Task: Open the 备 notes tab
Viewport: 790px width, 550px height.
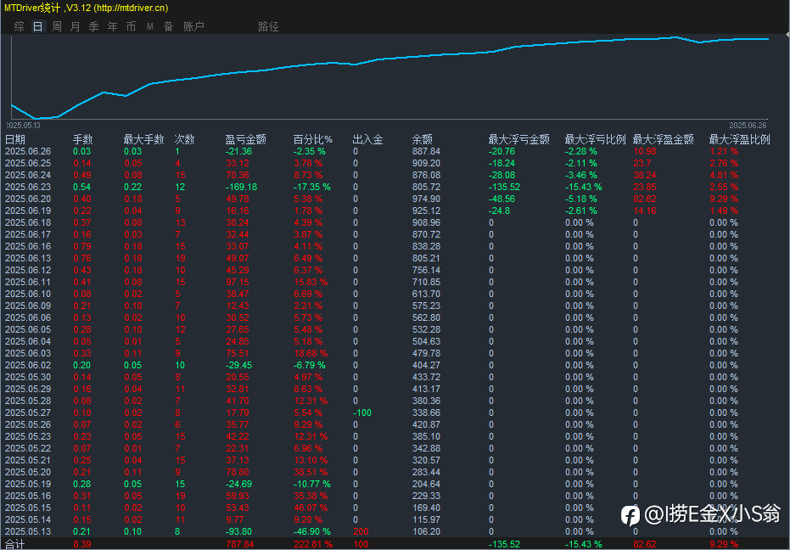Action: [x=168, y=26]
